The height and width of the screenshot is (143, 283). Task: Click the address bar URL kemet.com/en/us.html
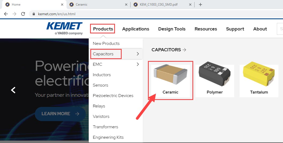[57, 14]
